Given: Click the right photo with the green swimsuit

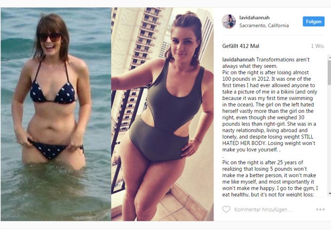Looking at the screenshot, I should click(x=162, y=114).
